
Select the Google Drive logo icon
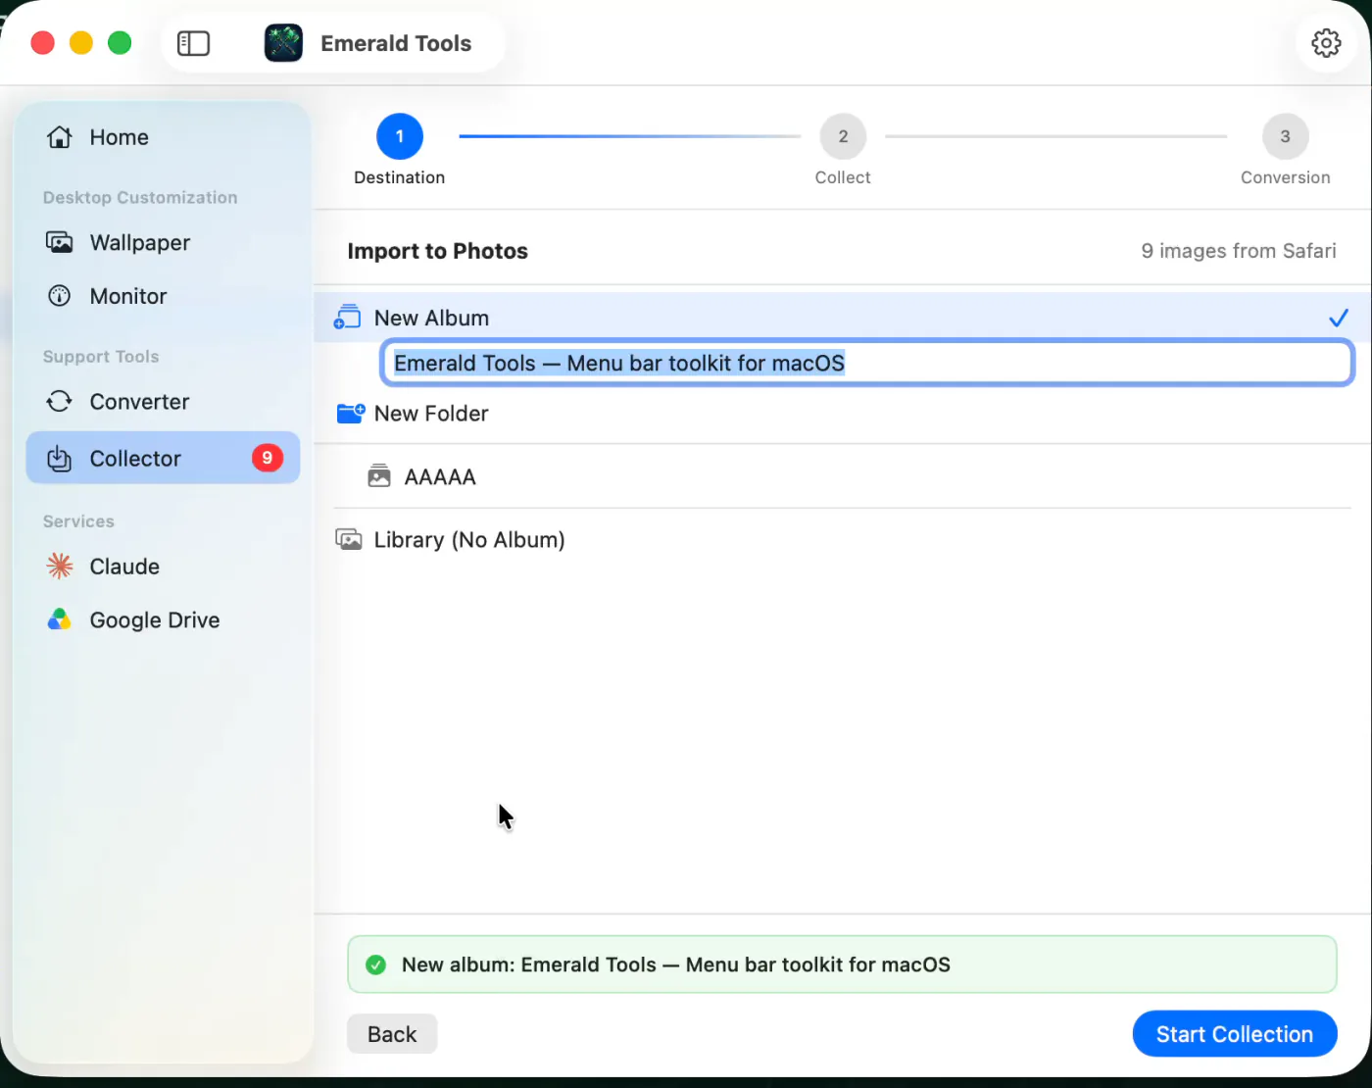[x=60, y=619]
